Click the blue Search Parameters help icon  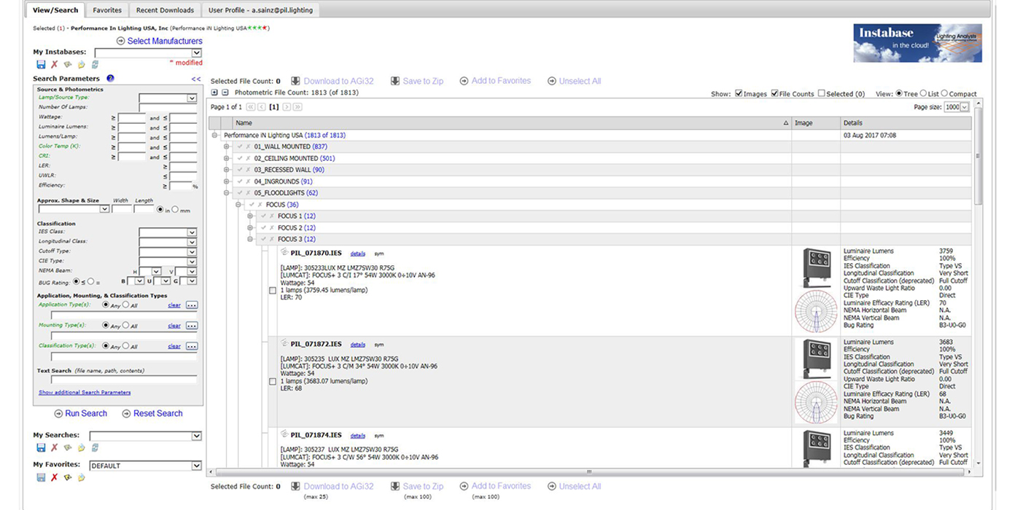click(110, 79)
